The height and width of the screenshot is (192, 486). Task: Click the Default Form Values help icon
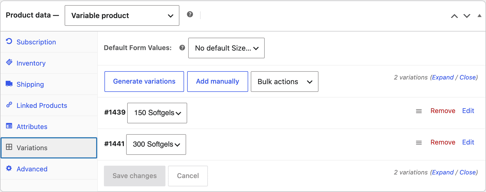pos(182,47)
